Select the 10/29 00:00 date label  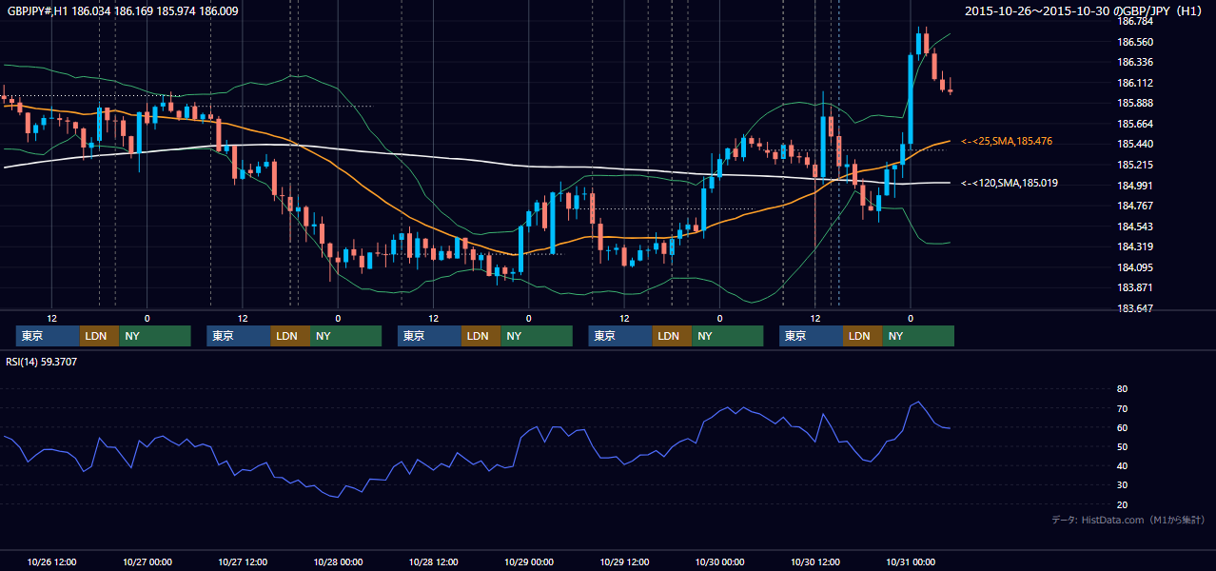[x=529, y=561]
